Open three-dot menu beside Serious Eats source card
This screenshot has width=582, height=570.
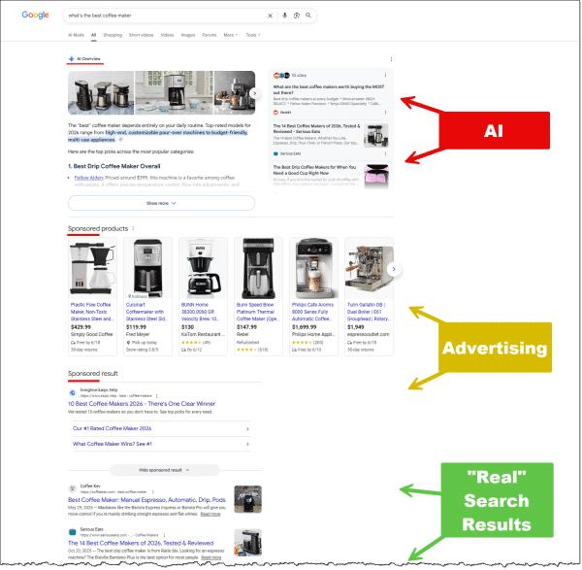pyautogui.click(x=385, y=153)
